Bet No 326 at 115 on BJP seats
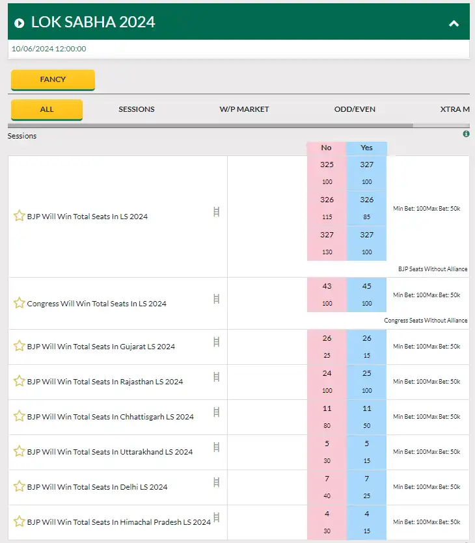Image resolution: width=475 pixels, height=543 pixels. point(327,208)
